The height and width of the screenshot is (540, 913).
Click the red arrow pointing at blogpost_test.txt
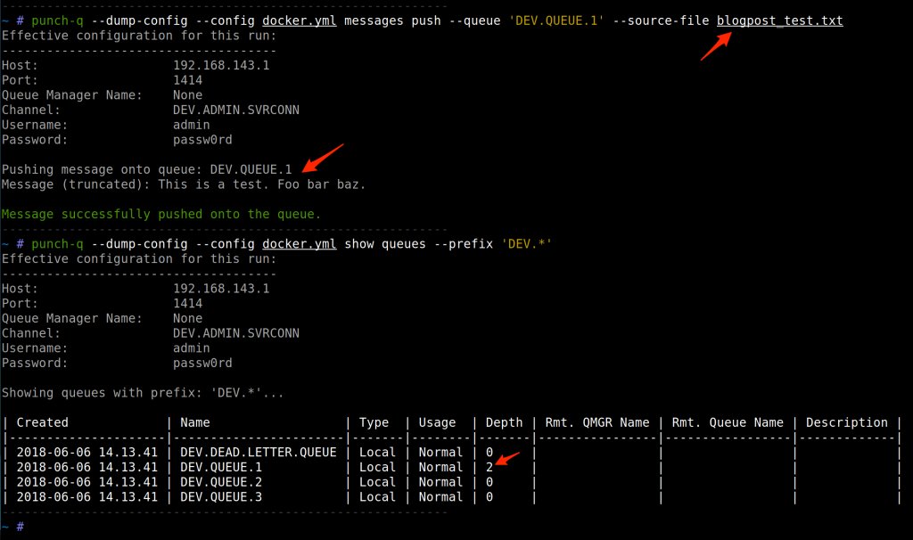tap(716, 45)
